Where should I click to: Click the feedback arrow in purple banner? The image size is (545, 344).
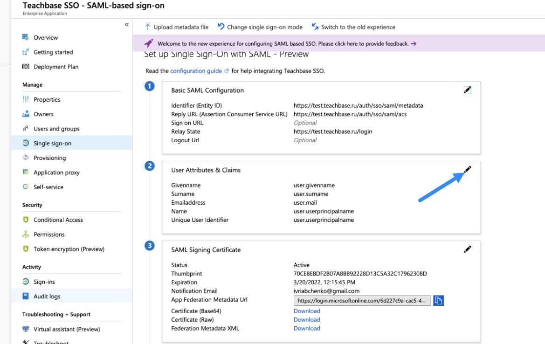coord(414,44)
